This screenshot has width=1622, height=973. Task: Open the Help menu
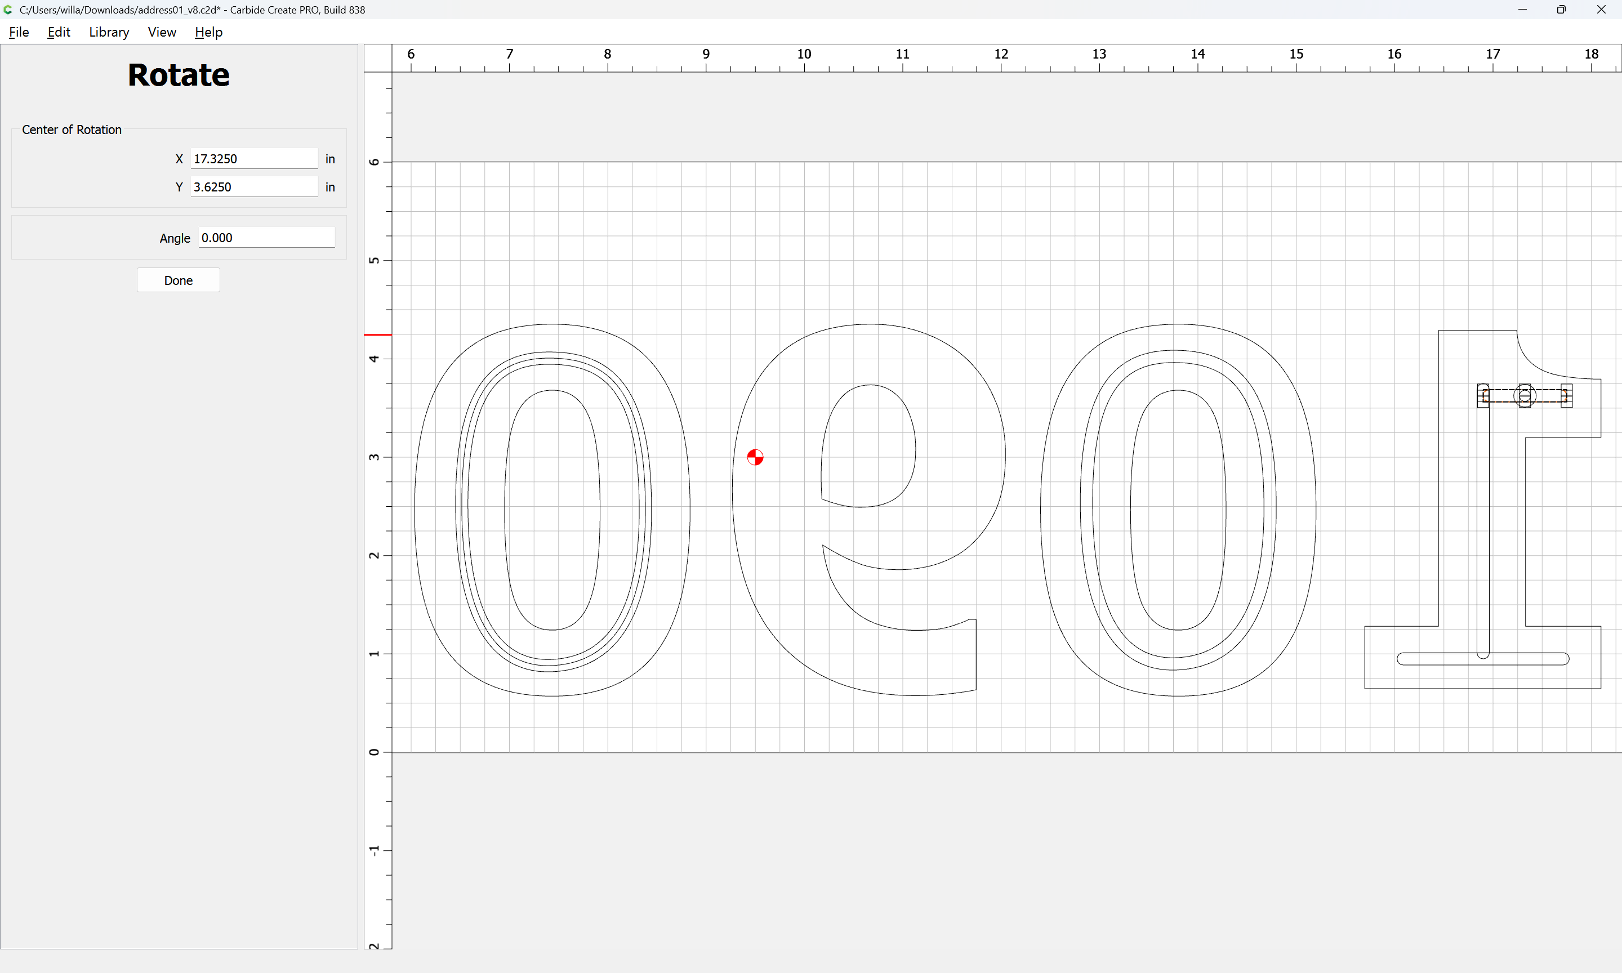(208, 32)
